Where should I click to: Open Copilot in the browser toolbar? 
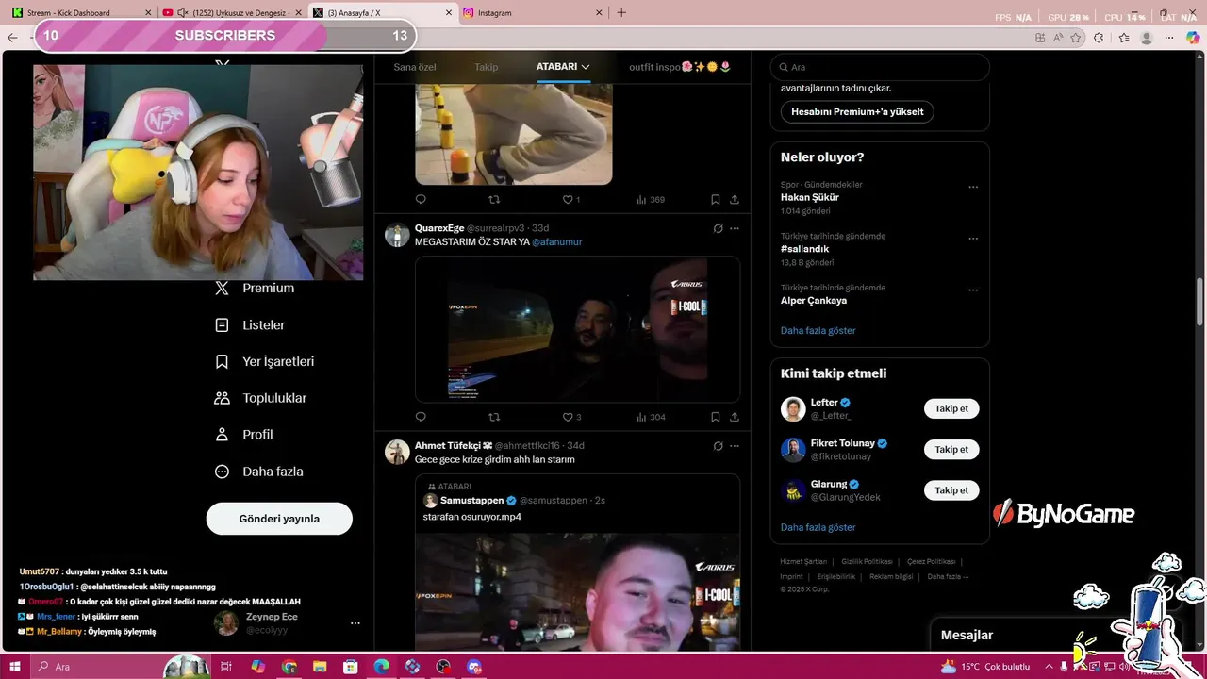click(1194, 38)
